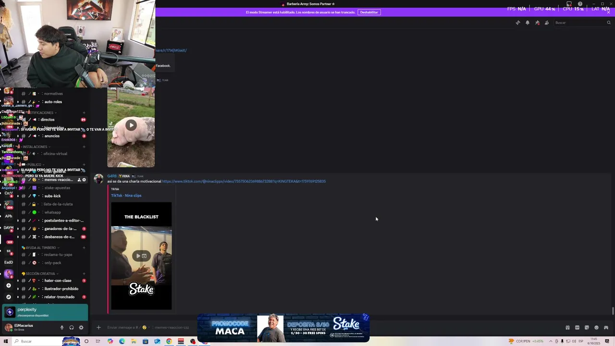
Task: Open the normativas channel
Action: (53, 94)
